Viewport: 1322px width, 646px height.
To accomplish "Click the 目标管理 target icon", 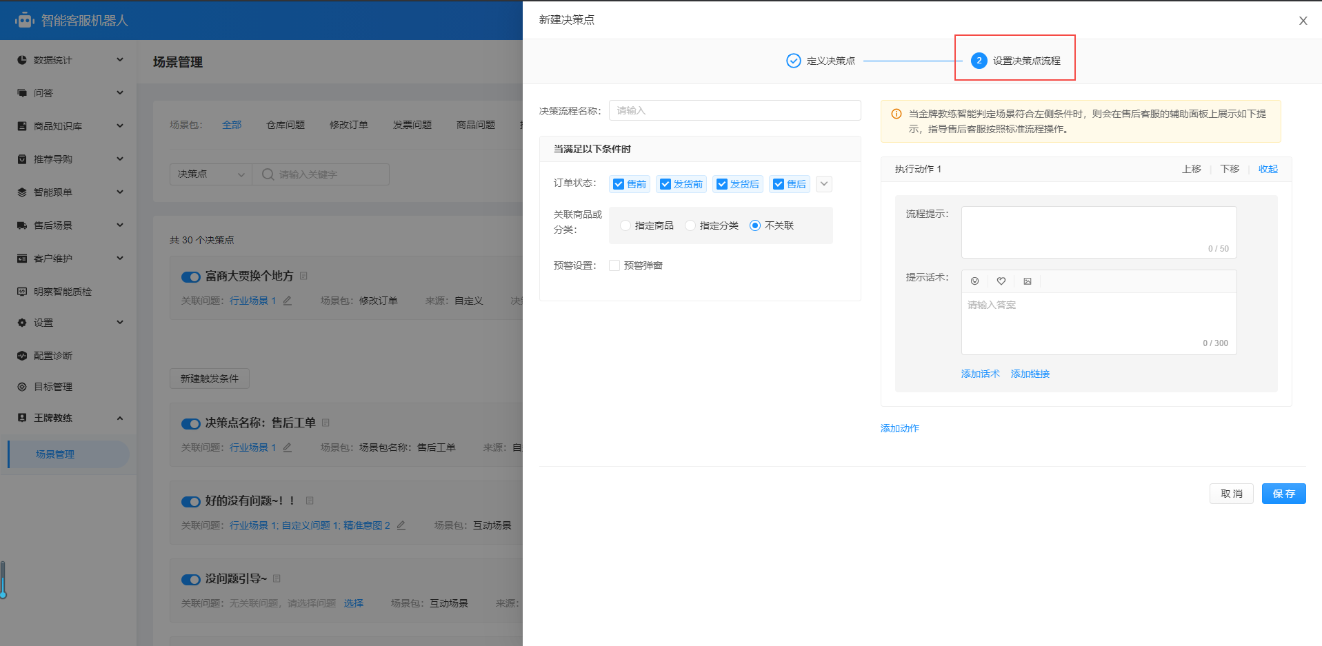I will click(x=22, y=387).
